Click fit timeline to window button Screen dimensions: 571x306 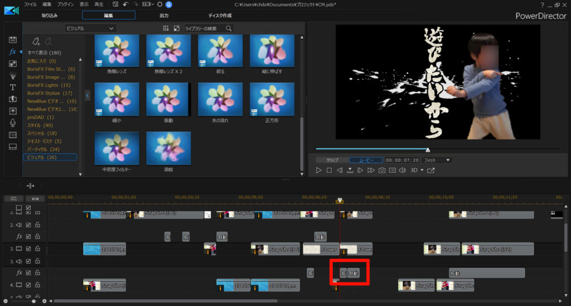pyautogui.click(x=35, y=198)
